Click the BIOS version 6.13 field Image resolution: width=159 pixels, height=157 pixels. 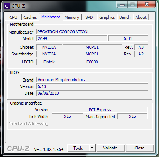92,86
